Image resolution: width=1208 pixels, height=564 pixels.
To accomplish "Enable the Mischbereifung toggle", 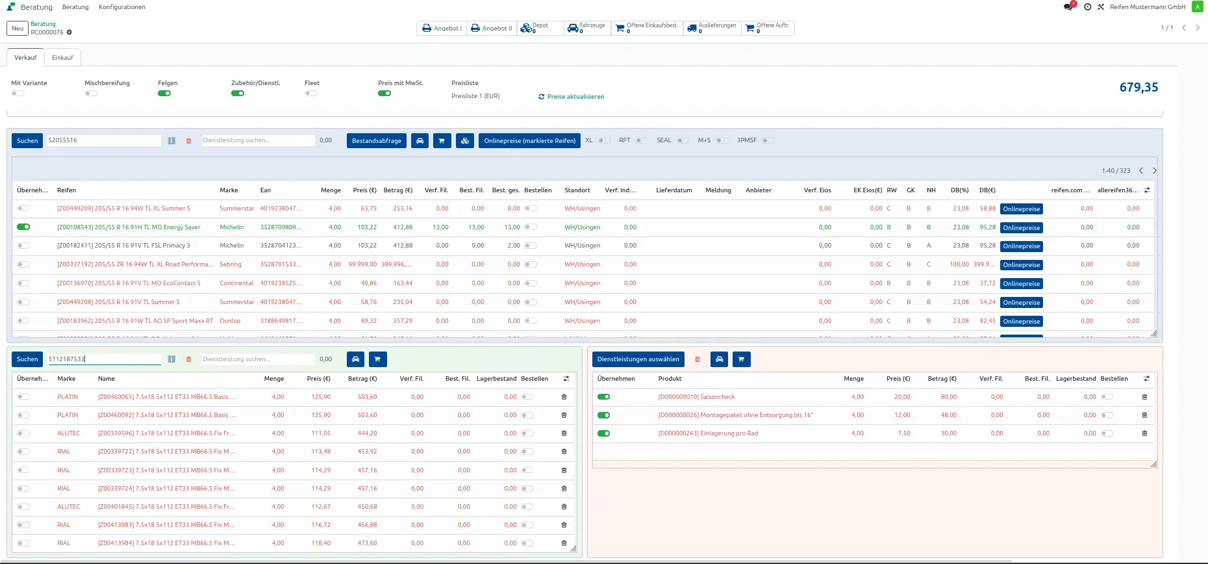I will pyautogui.click(x=91, y=94).
